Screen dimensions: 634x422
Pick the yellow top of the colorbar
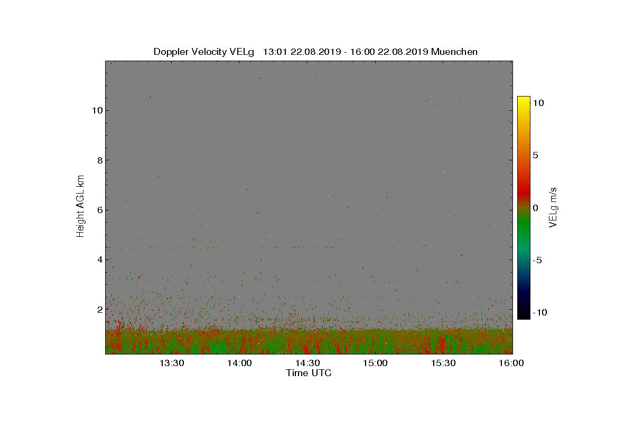(524, 100)
